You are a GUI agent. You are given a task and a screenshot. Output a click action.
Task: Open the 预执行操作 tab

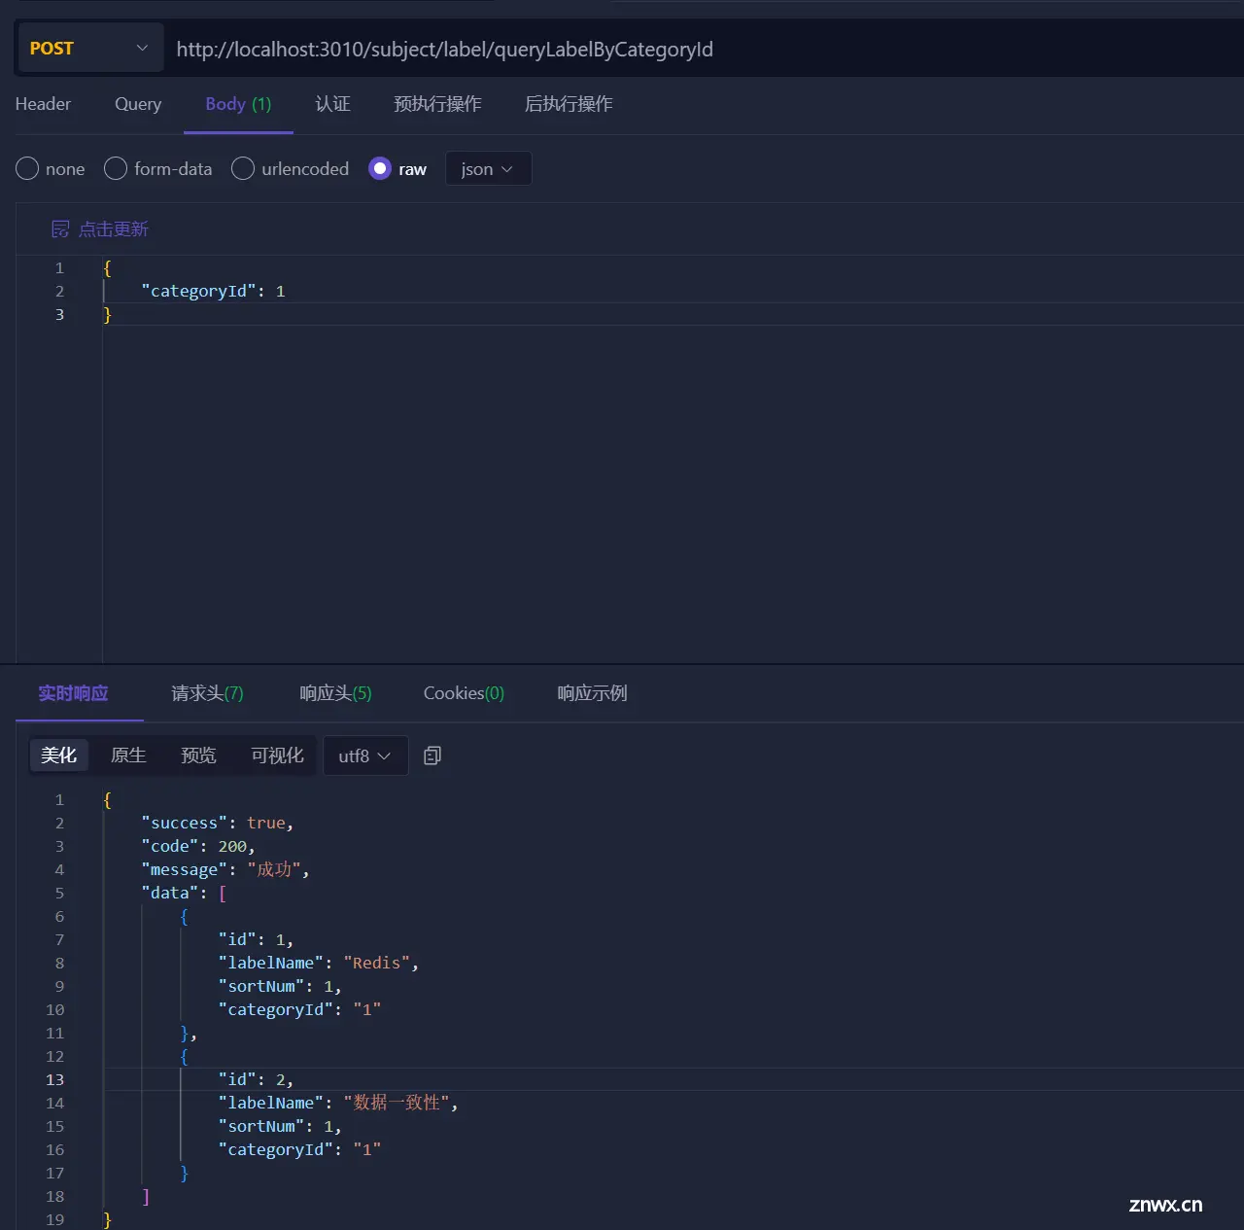437,104
